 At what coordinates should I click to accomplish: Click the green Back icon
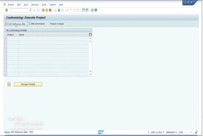(x=43, y=10)
